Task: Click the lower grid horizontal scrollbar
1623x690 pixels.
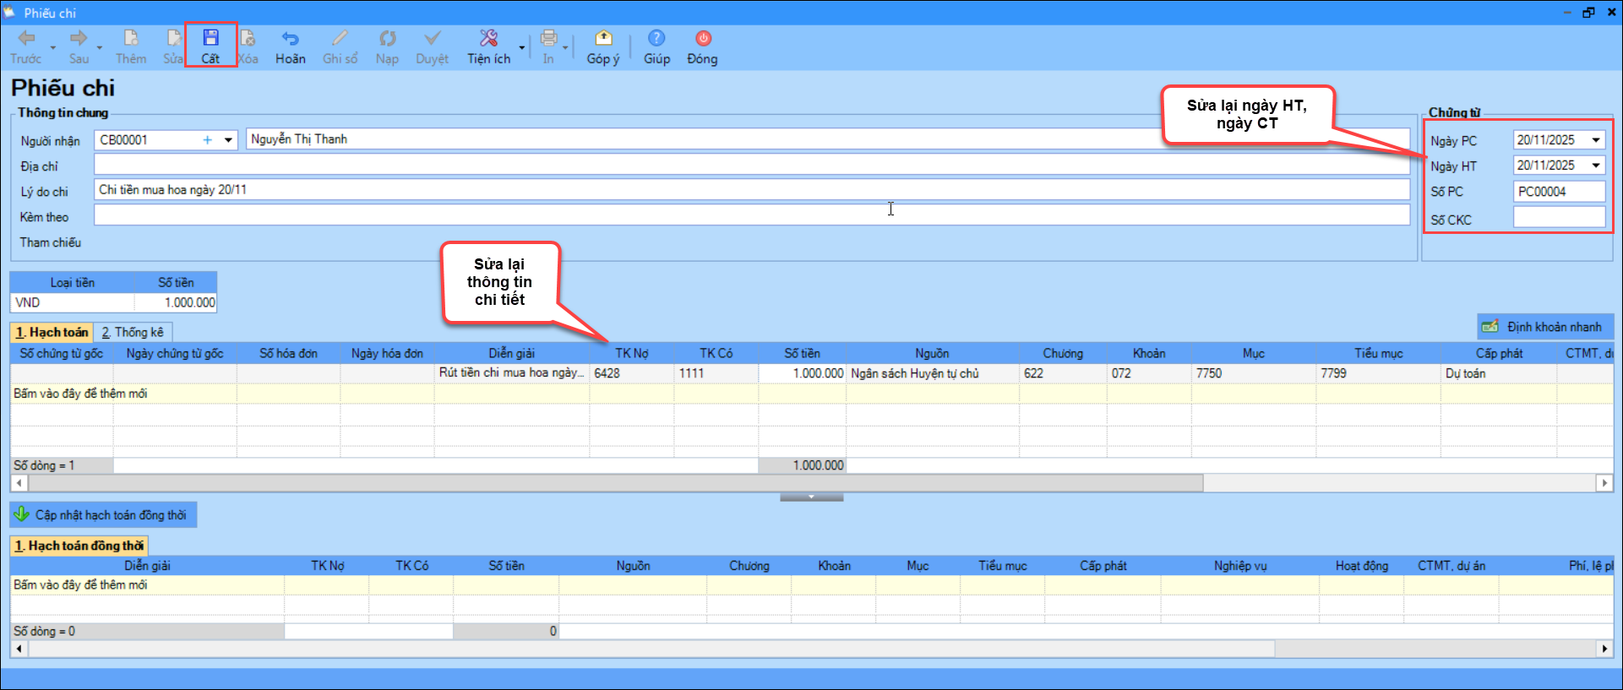Action: click(x=651, y=649)
